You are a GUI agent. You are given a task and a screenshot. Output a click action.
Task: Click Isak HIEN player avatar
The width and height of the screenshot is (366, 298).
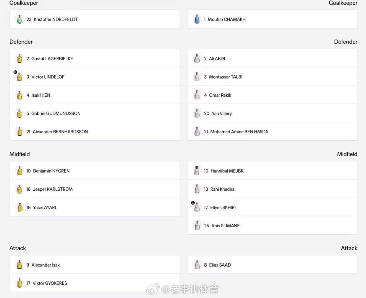[20, 95]
